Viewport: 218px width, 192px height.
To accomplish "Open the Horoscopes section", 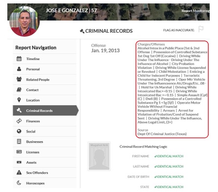I will tap(44, 183).
